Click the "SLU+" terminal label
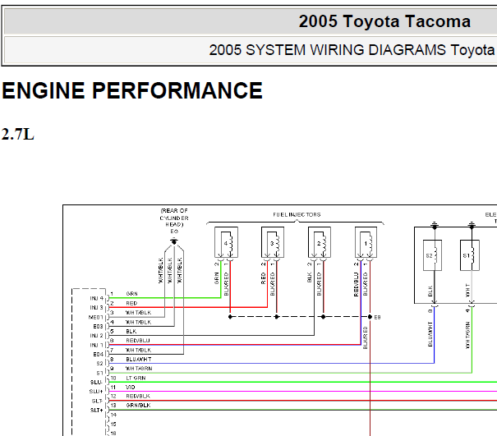The image size is (497, 436). tap(96, 392)
